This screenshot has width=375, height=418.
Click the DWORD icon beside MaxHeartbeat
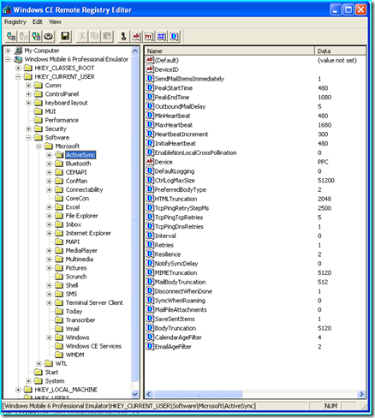150,124
